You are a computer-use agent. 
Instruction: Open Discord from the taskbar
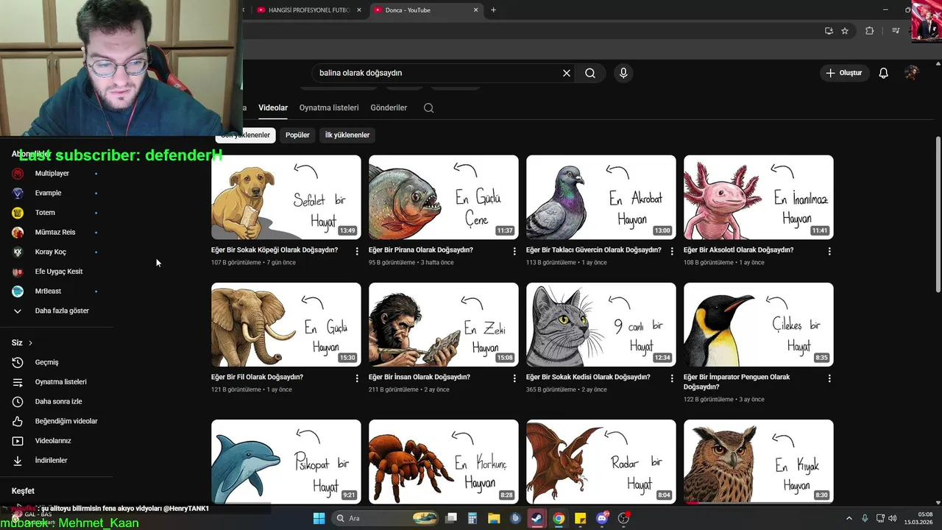(x=602, y=518)
